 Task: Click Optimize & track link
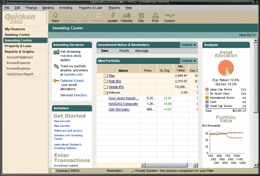(x=72, y=81)
